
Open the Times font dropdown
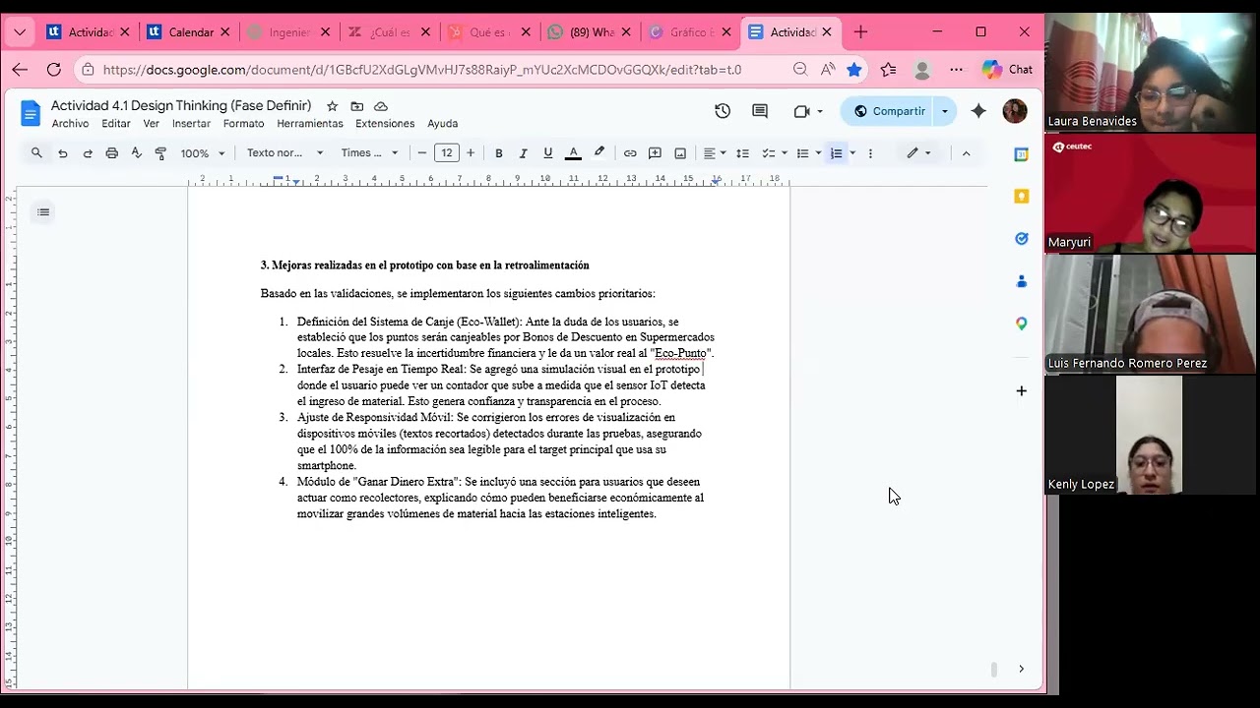coord(369,153)
